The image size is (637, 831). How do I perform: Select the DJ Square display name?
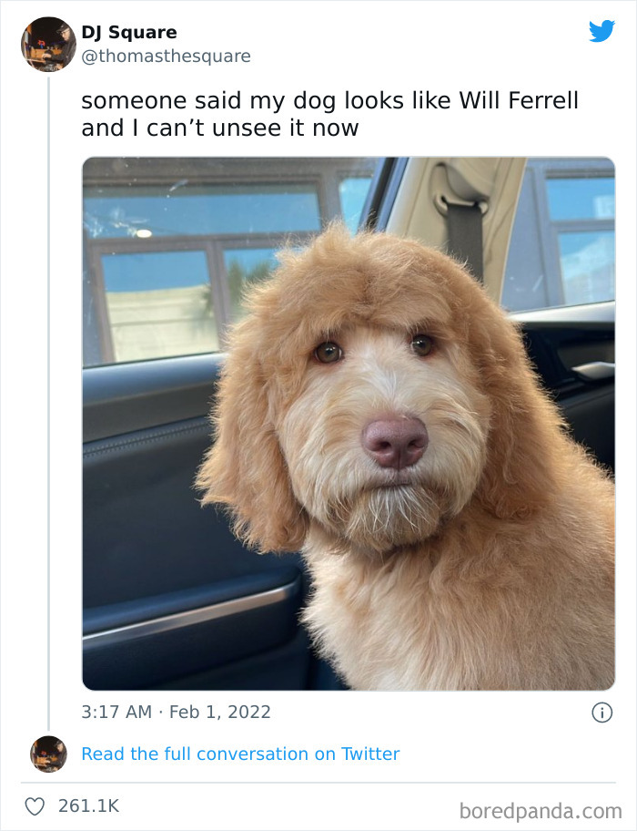coord(130,32)
